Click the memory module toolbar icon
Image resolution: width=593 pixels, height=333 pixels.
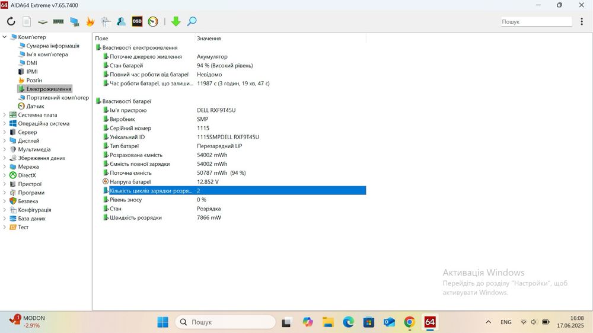coord(58,21)
